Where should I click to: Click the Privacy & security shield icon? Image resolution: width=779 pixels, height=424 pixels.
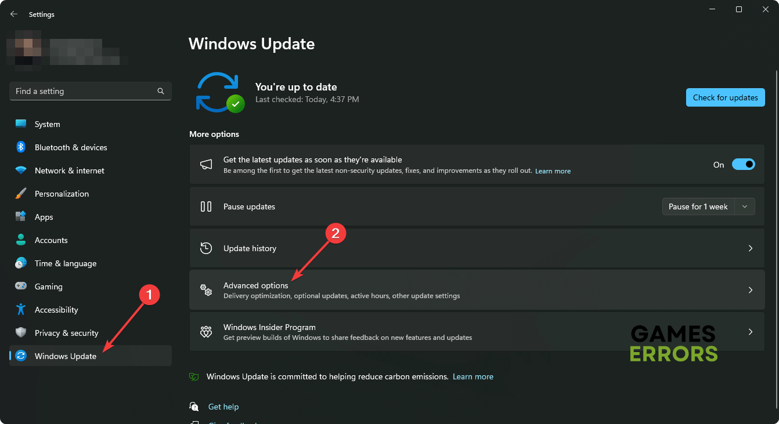[x=21, y=333]
